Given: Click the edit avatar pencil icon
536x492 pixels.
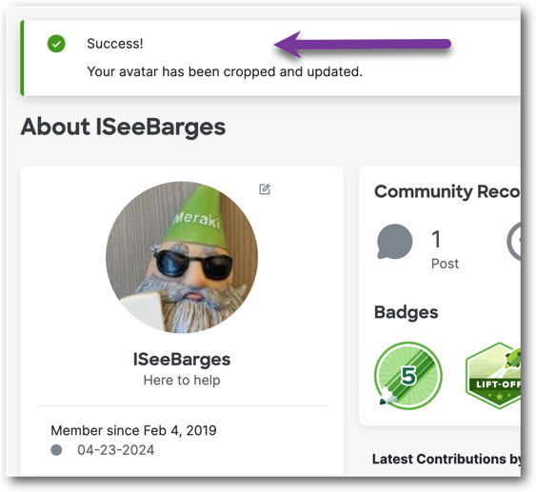Looking at the screenshot, I should click(265, 189).
